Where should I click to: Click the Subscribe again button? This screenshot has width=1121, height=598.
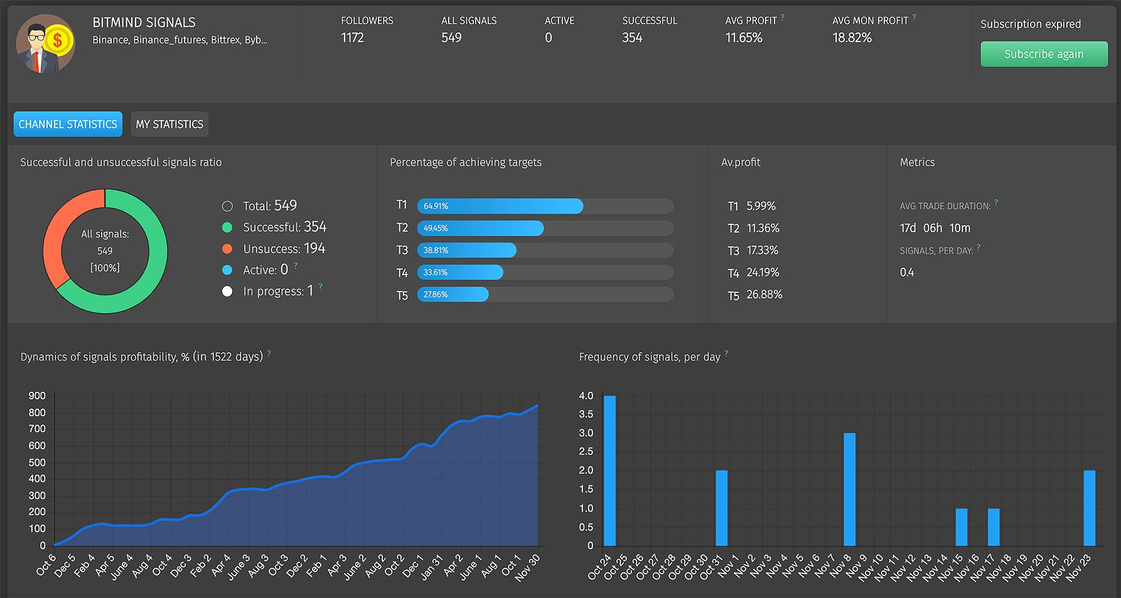[1044, 54]
